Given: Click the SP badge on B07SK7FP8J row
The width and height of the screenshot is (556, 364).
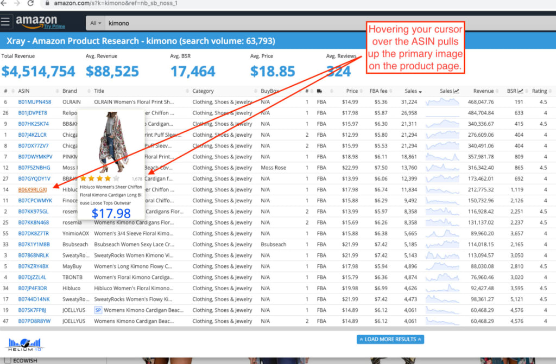Looking at the screenshot, I should [x=98, y=310].
